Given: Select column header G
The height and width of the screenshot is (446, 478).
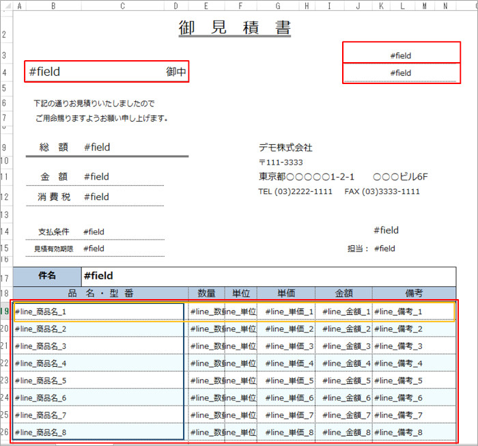Looking at the screenshot, I should 278,5.
